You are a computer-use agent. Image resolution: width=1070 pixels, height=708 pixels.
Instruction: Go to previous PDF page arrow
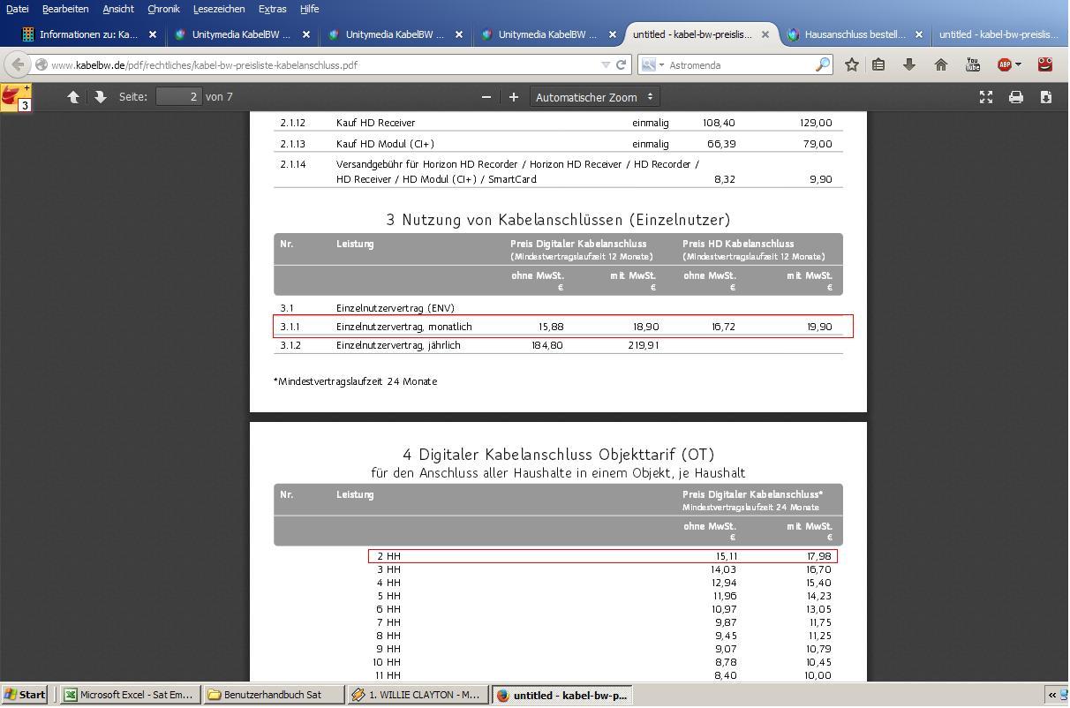click(x=73, y=97)
